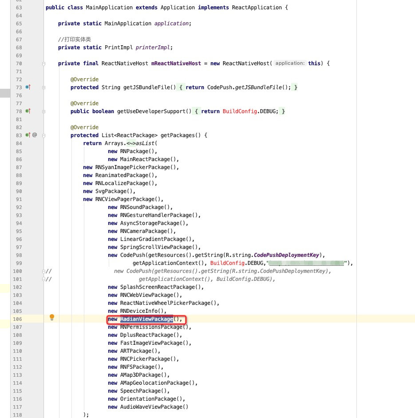Click line number 63 in the gutter
Image resolution: width=415 pixels, height=418 pixels.
point(19,8)
